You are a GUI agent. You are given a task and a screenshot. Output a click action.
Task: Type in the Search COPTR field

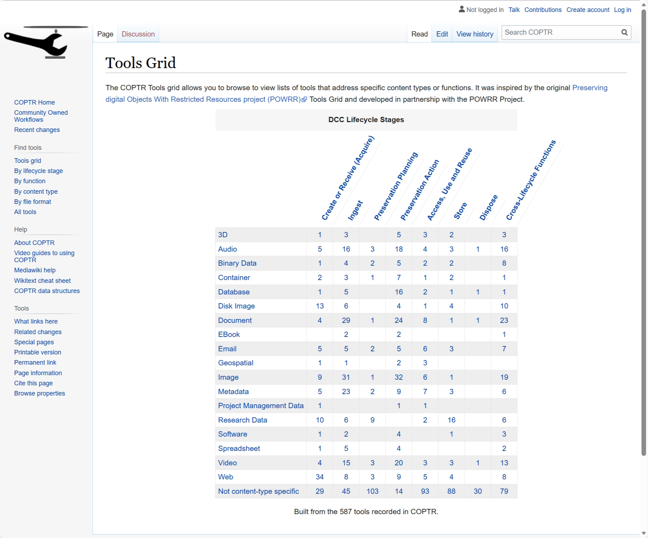[x=561, y=32]
